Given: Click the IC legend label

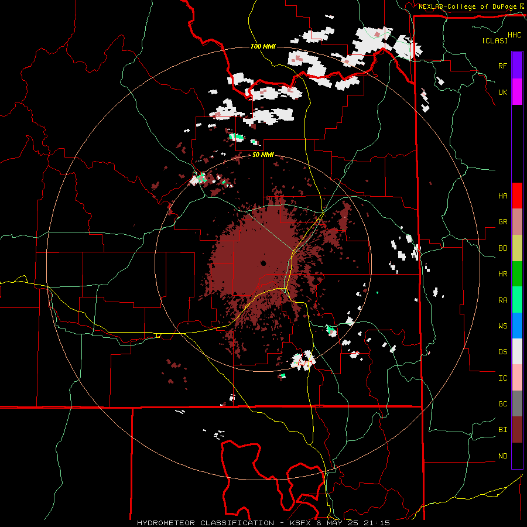Looking at the screenshot, I should click(x=502, y=378).
